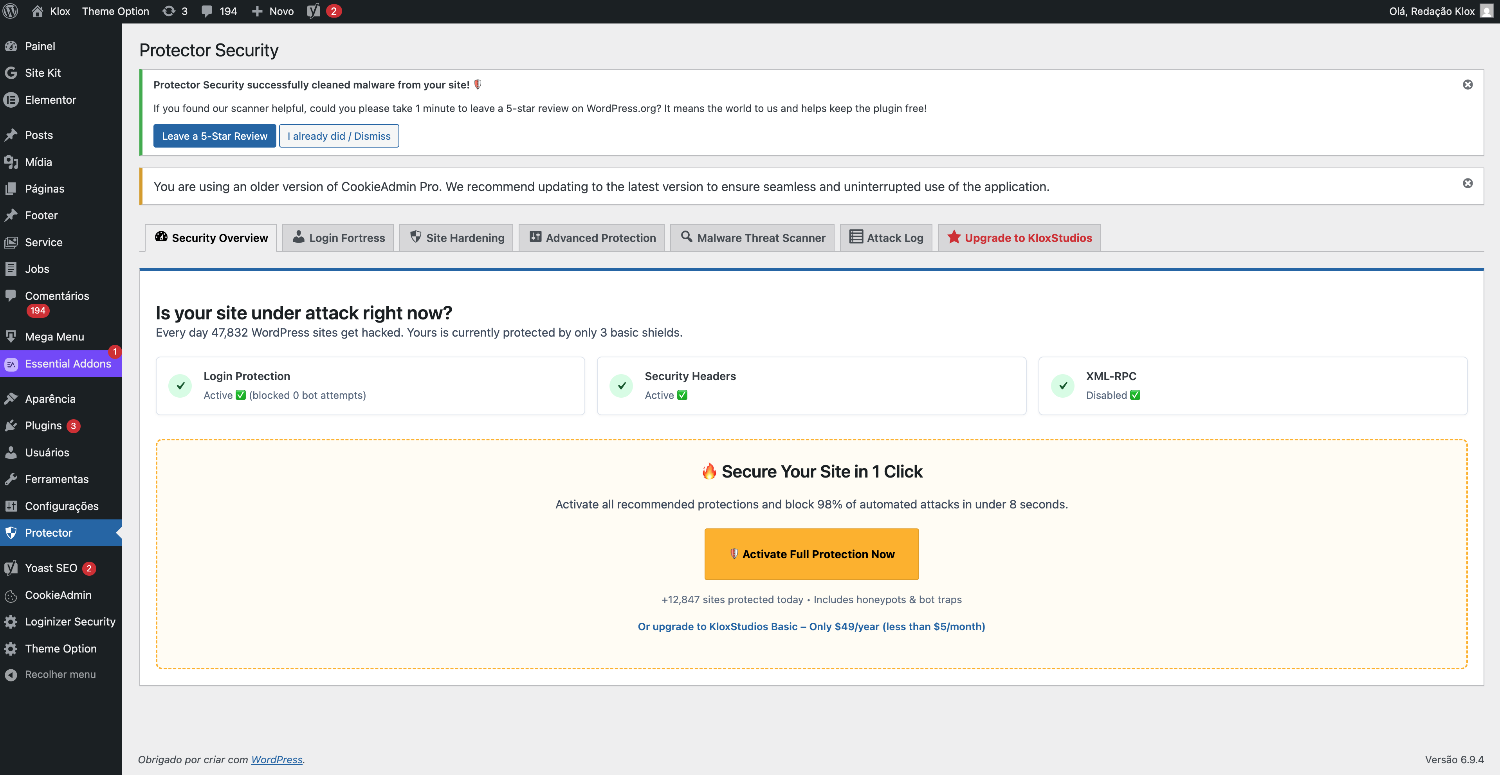Viewport: 1500px width, 775px height.
Task: Click the Protector Security page heading
Action: [x=209, y=50]
